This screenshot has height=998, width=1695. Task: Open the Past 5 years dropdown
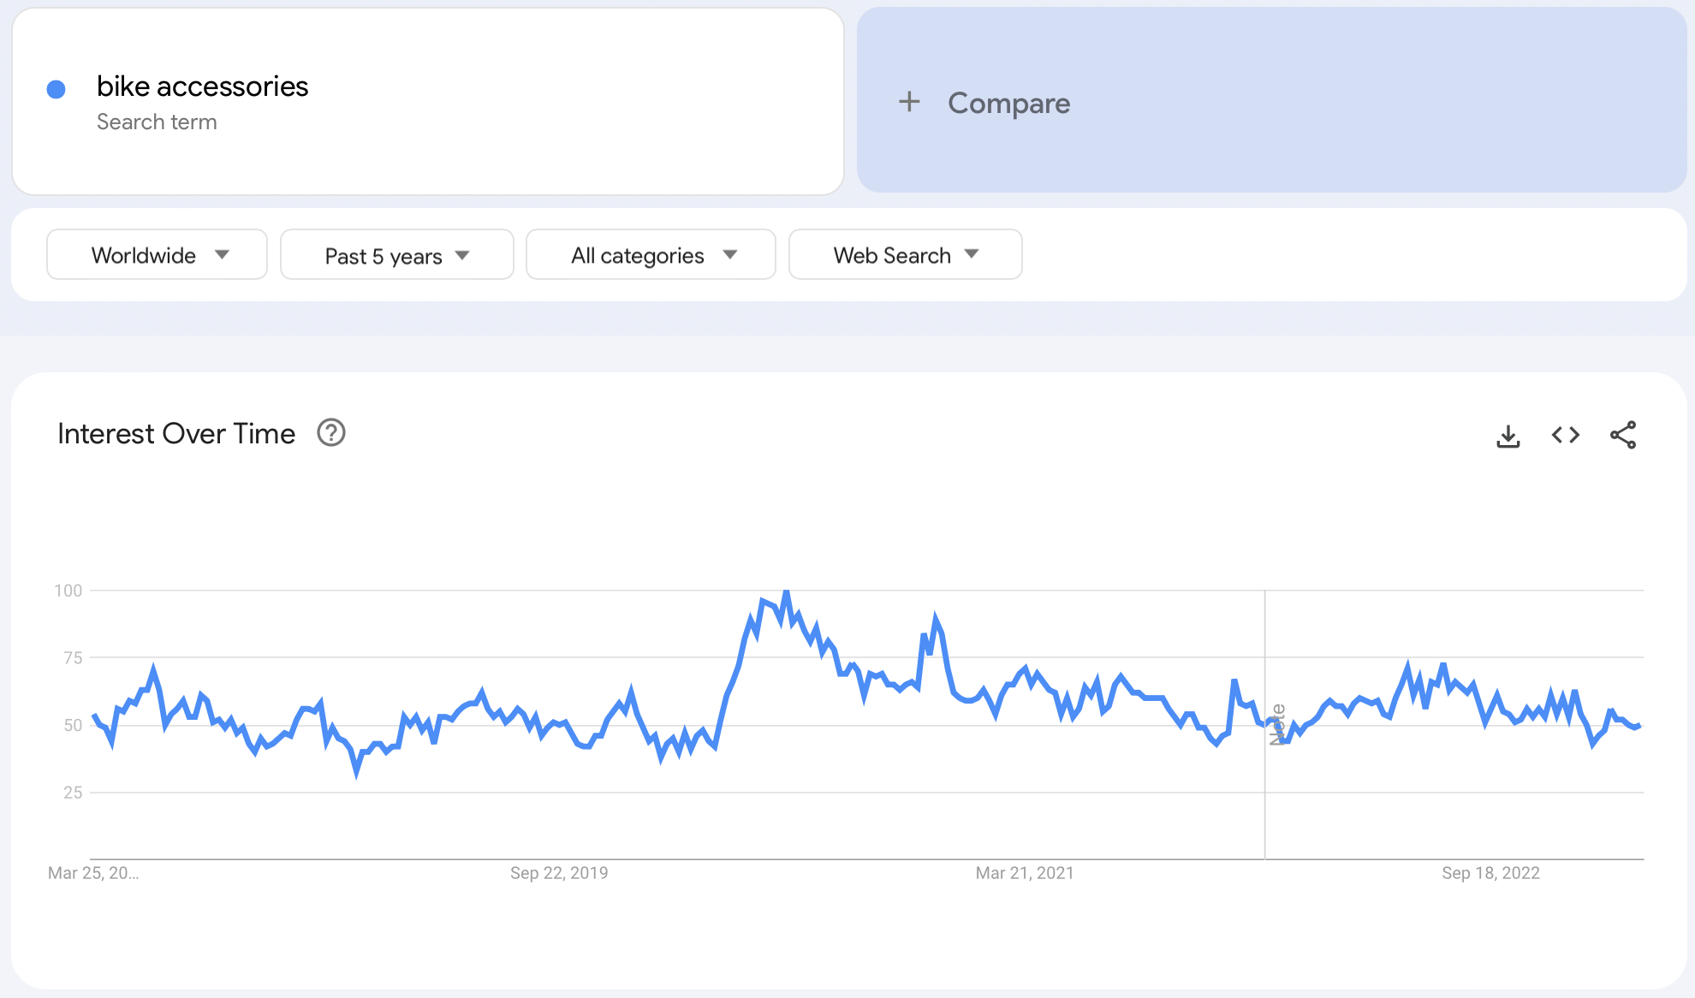click(396, 255)
